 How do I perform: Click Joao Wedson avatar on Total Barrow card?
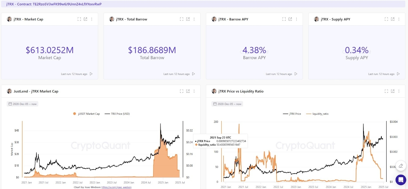(x=112, y=19)
